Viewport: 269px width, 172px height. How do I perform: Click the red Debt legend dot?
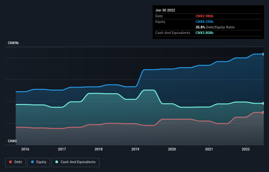10,162
